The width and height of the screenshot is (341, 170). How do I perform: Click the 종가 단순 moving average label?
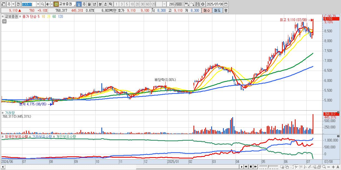tap(30, 16)
